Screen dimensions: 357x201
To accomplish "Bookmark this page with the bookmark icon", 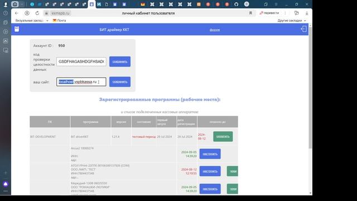I will [250, 13].
